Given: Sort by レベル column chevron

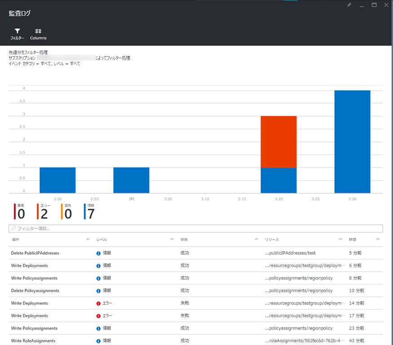Looking at the screenshot, I should tap(172, 239).
